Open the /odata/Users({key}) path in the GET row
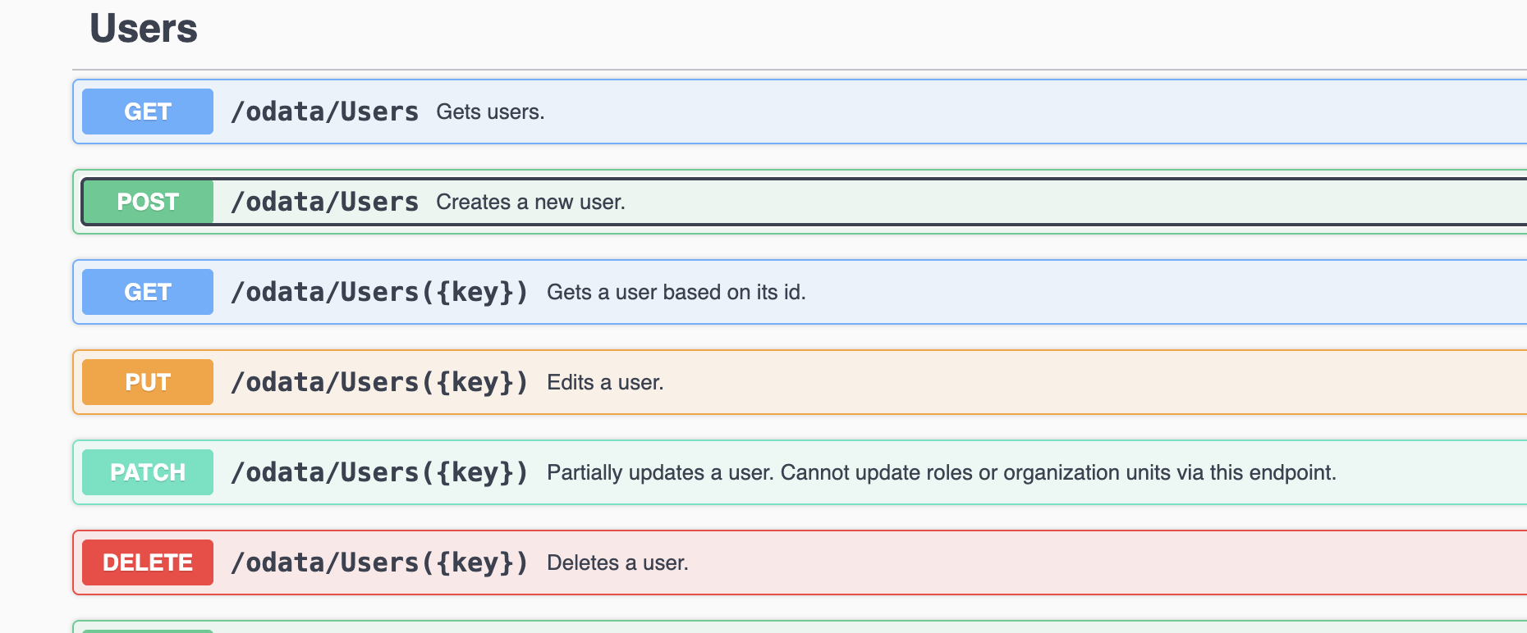This screenshot has height=633, width=1527. (x=379, y=292)
